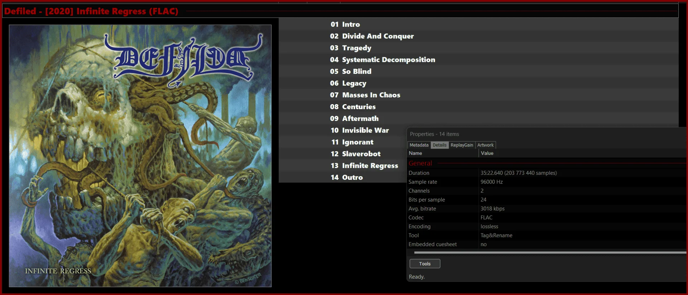Select track 07 Masses In Chaos
This screenshot has height=295, width=688.
(479, 95)
